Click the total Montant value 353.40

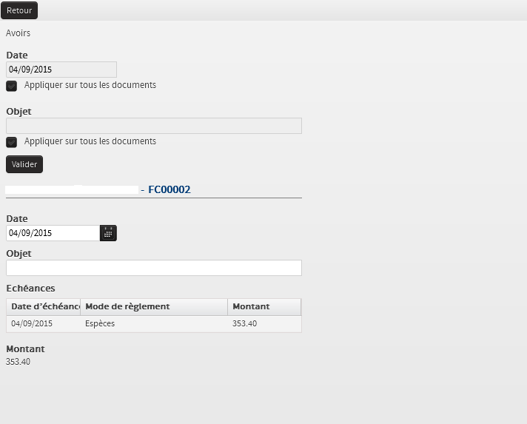coord(19,362)
